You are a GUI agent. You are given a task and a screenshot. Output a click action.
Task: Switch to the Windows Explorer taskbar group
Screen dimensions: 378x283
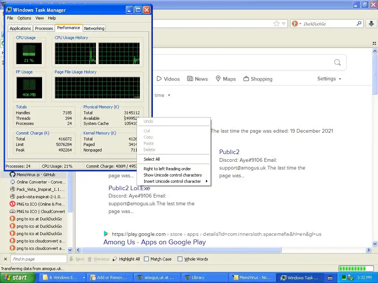point(62,278)
